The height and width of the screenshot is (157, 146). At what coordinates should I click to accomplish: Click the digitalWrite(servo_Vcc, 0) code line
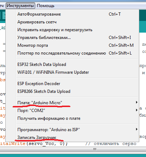[x=34, y=144]
